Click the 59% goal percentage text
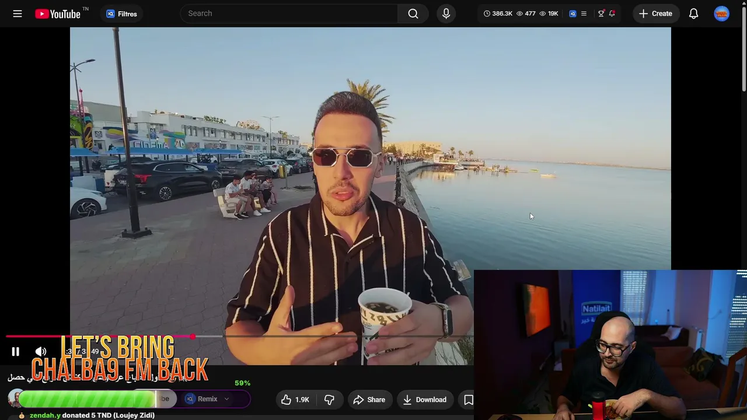Viewport: 747px width, 420px height. click(242, 383)
